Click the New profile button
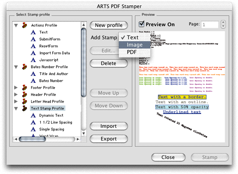The width and height of the screenshot is (238, 174). tap(109, 25)
